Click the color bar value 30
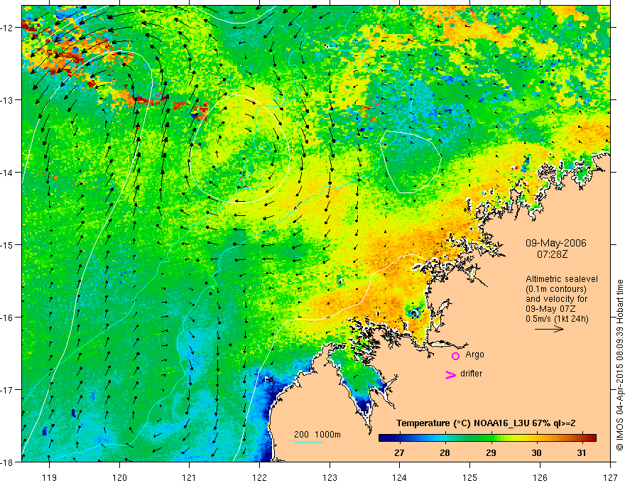Screen dimensions: 625x483 (x=536, y=452)
